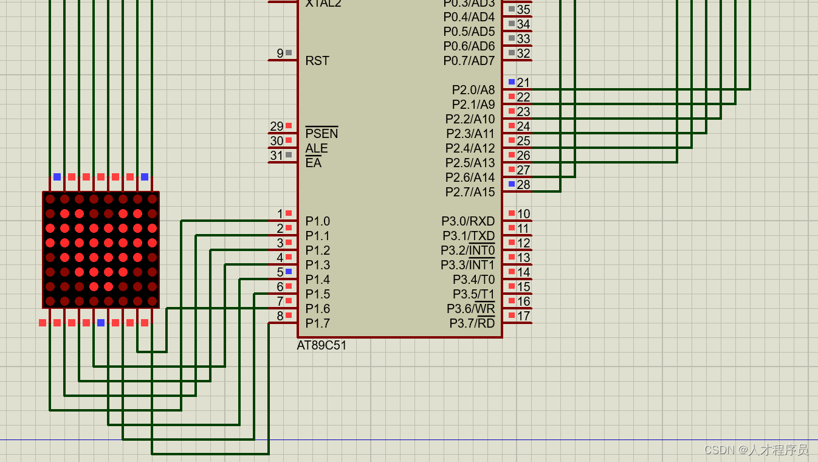This screenshot has height=462, width=818.
Task: Click the P0.6/AD6 pin label
Action: (469, 46)
